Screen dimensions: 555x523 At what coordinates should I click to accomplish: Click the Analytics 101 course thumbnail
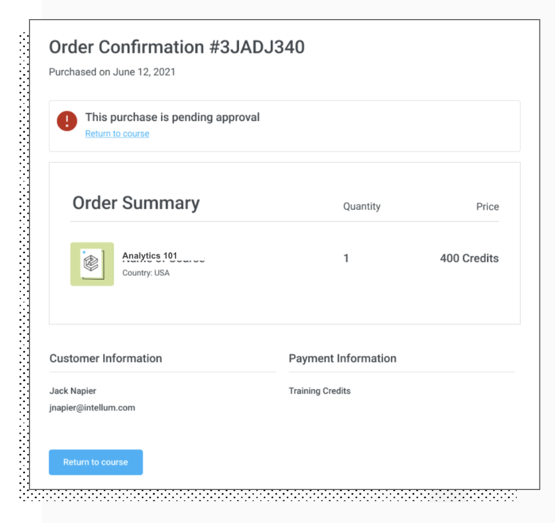tap(92, 264)
